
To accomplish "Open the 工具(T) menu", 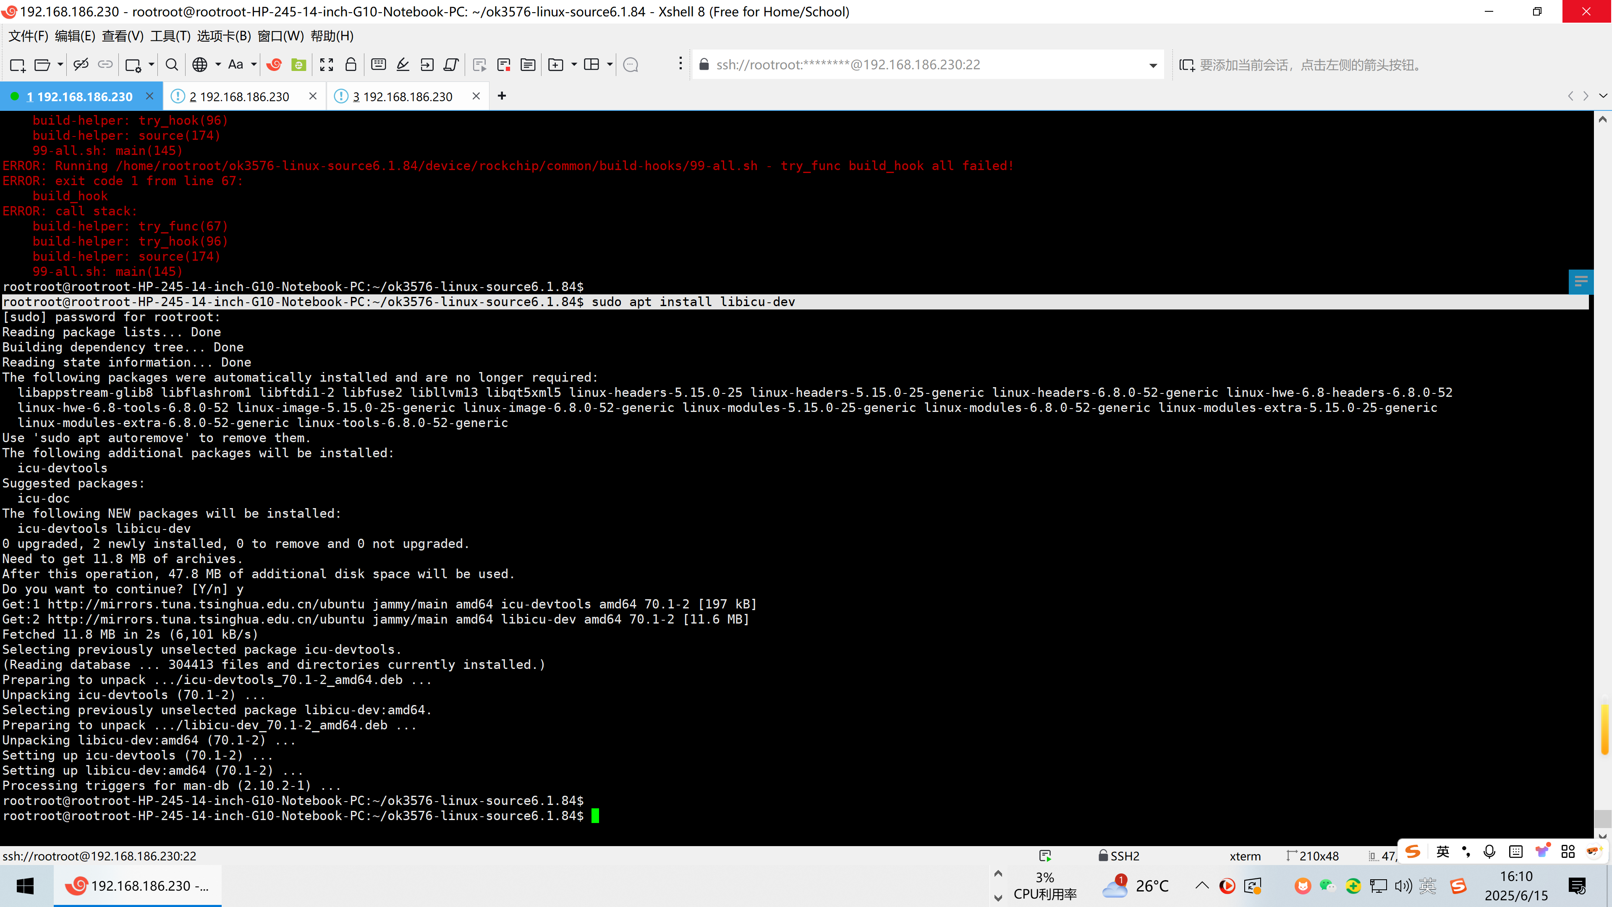I will pos(170,36).
